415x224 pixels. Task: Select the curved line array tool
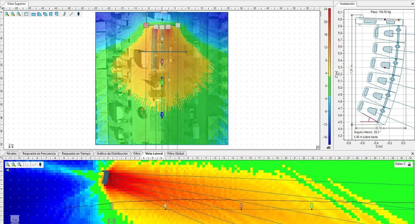click(65, 14)
